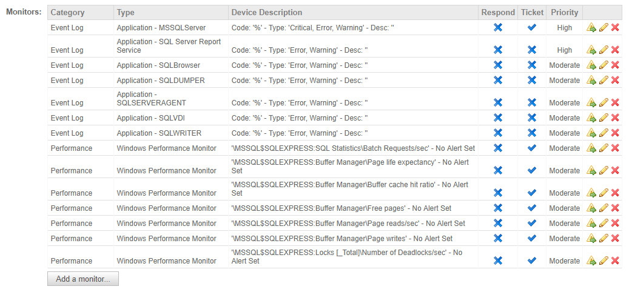Click the Add a monitor button
This screenshot has height=292, width=629.
pos(83,279)
